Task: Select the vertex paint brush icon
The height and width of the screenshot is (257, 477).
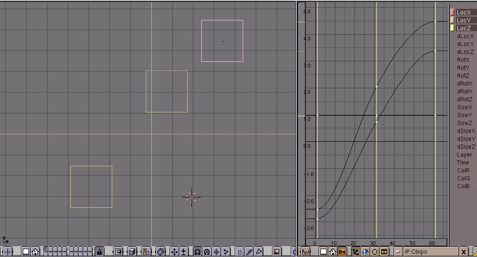Action: pyautogui.click(x=249, y=251)
